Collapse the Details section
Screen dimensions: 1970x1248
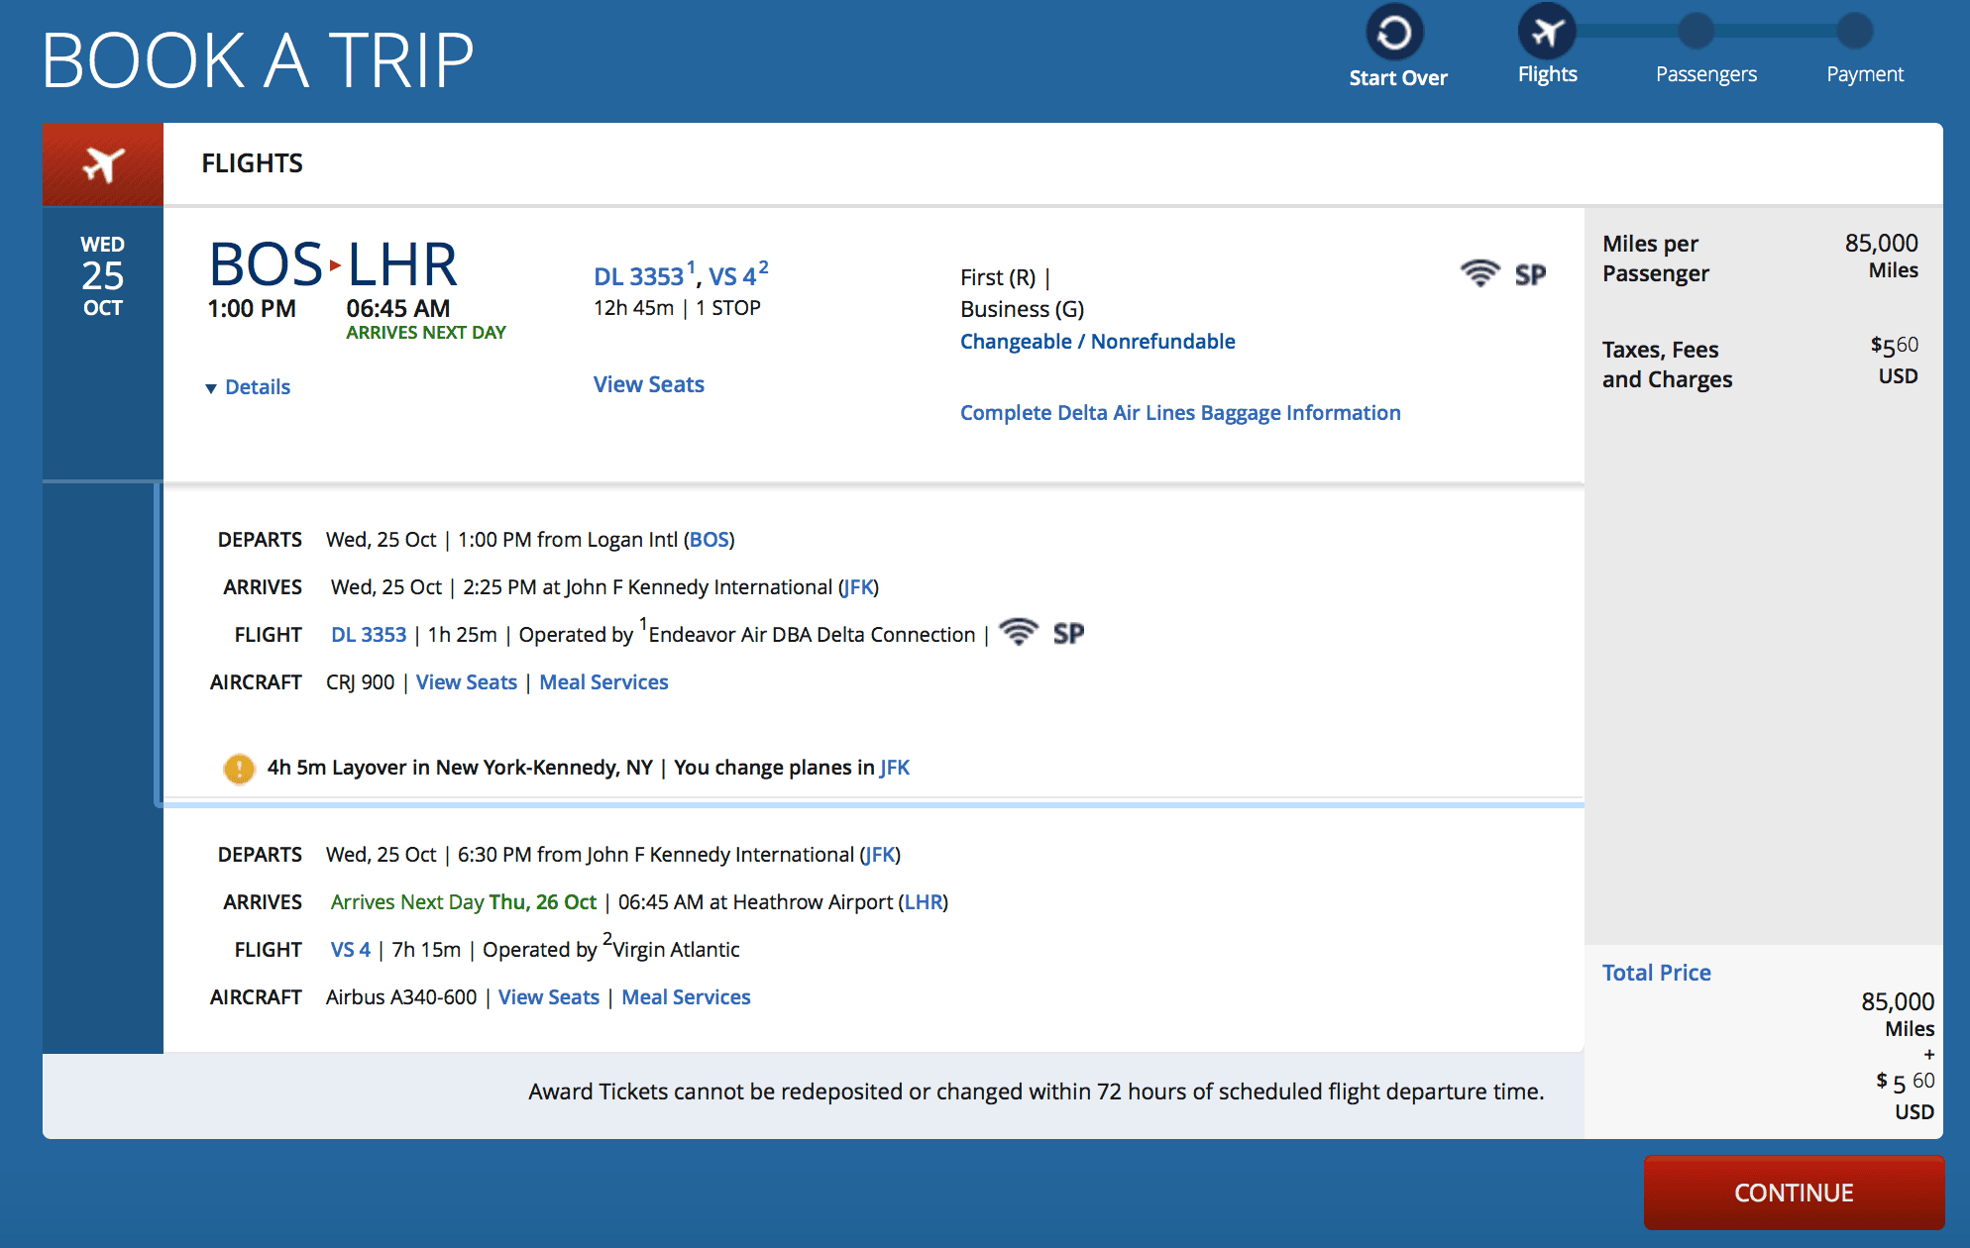click(x=247, y=386)
